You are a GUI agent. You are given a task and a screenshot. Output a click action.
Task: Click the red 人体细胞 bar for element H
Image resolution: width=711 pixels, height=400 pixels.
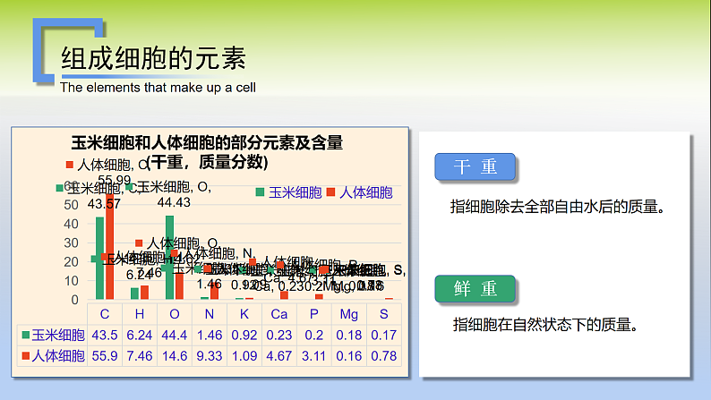coord(145,293)
